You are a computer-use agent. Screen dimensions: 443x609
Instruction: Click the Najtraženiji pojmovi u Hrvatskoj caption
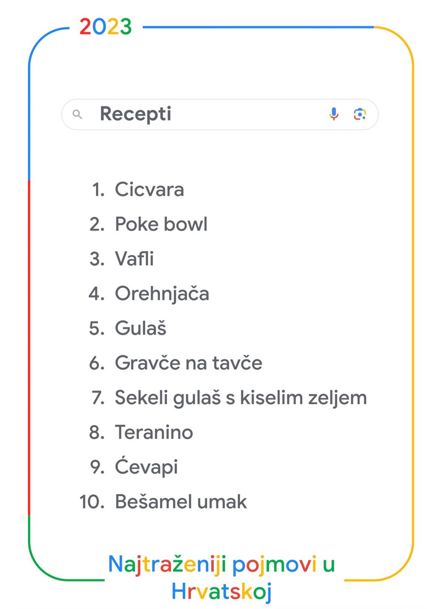click(x=221, y=578)
